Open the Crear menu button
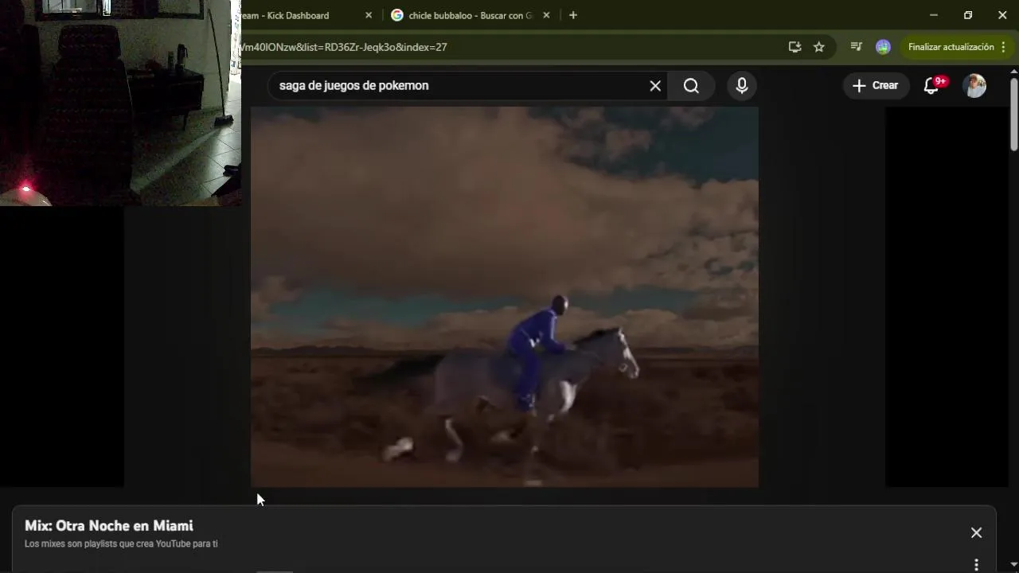This screenshot has width=1019, height=573. pos(876,86)
